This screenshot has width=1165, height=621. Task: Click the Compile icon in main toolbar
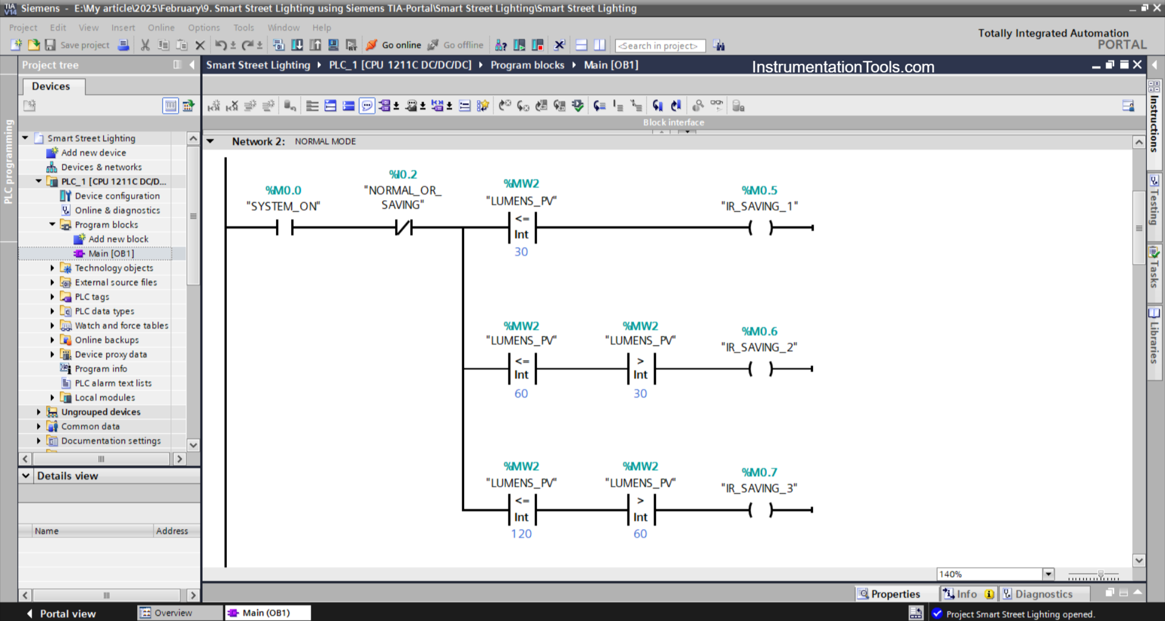(279, 45)
